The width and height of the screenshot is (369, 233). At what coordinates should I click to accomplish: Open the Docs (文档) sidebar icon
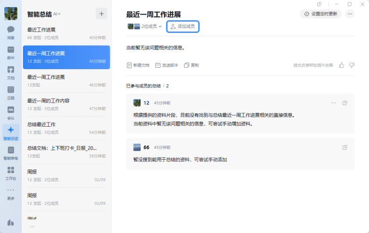10,72
